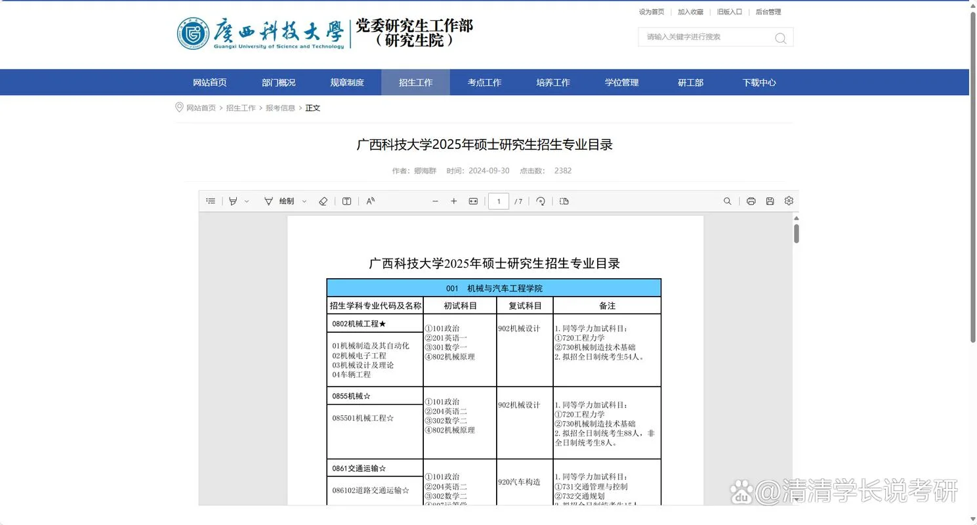Screen dimensions: 977x525
Task: Open the 绘制 draw options dropdown arrow
Action: tap(304, 201)
